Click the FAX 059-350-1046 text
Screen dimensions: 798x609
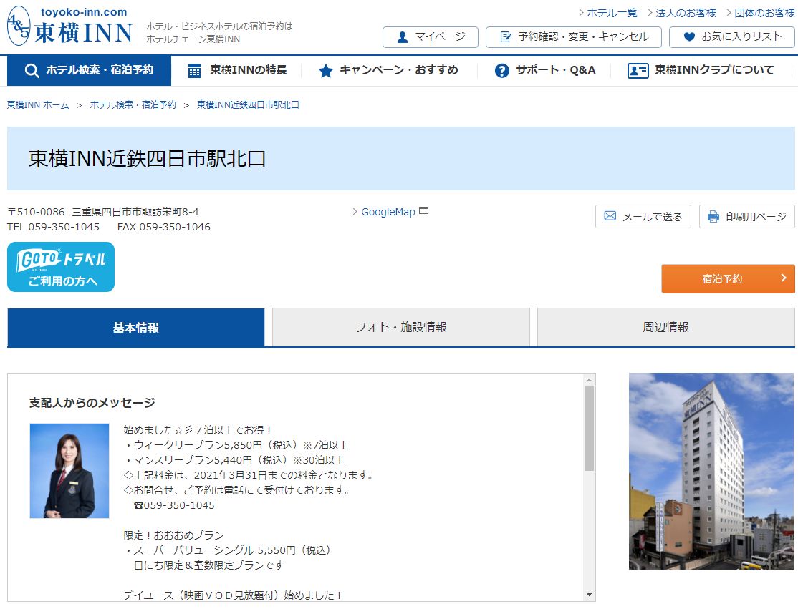(164, 227)
